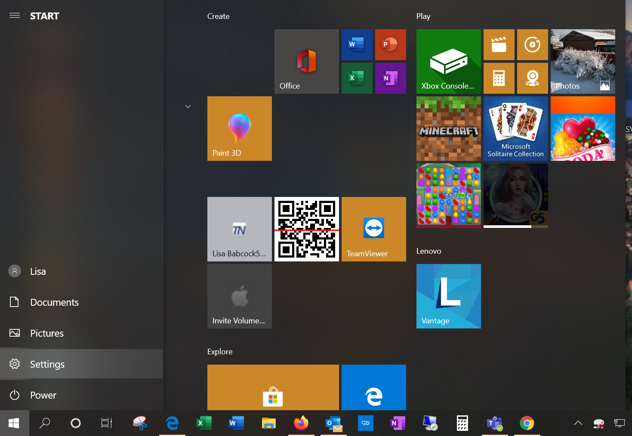This screenshot has width=632, height=436.
Task: Click the Explore group heading
Action: (x=219, y=352)
